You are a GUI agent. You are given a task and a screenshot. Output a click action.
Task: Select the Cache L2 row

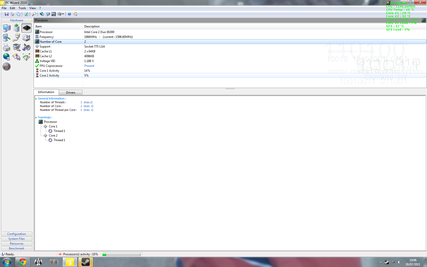tap(230, 56)
